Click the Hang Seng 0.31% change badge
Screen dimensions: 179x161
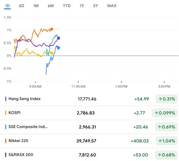tap(167, 99)
